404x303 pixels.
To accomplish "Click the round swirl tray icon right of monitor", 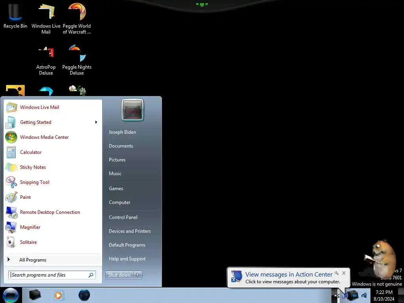I will (x=364, y=296).
